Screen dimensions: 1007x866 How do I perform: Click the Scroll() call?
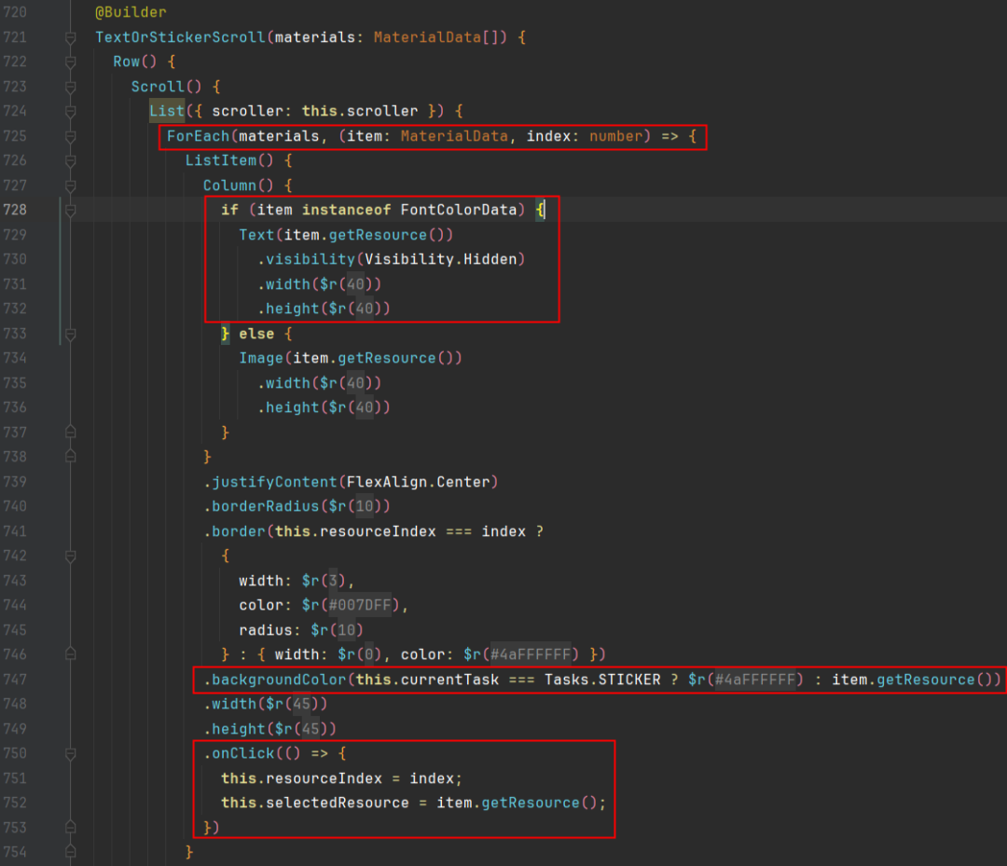166,87
